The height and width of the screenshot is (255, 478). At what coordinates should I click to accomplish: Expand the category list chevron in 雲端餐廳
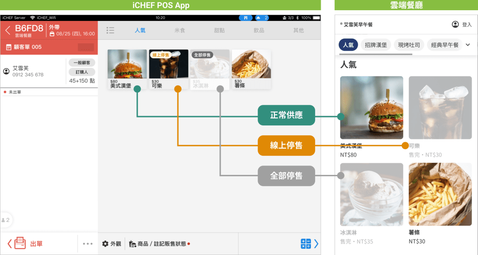coord(468,45)
